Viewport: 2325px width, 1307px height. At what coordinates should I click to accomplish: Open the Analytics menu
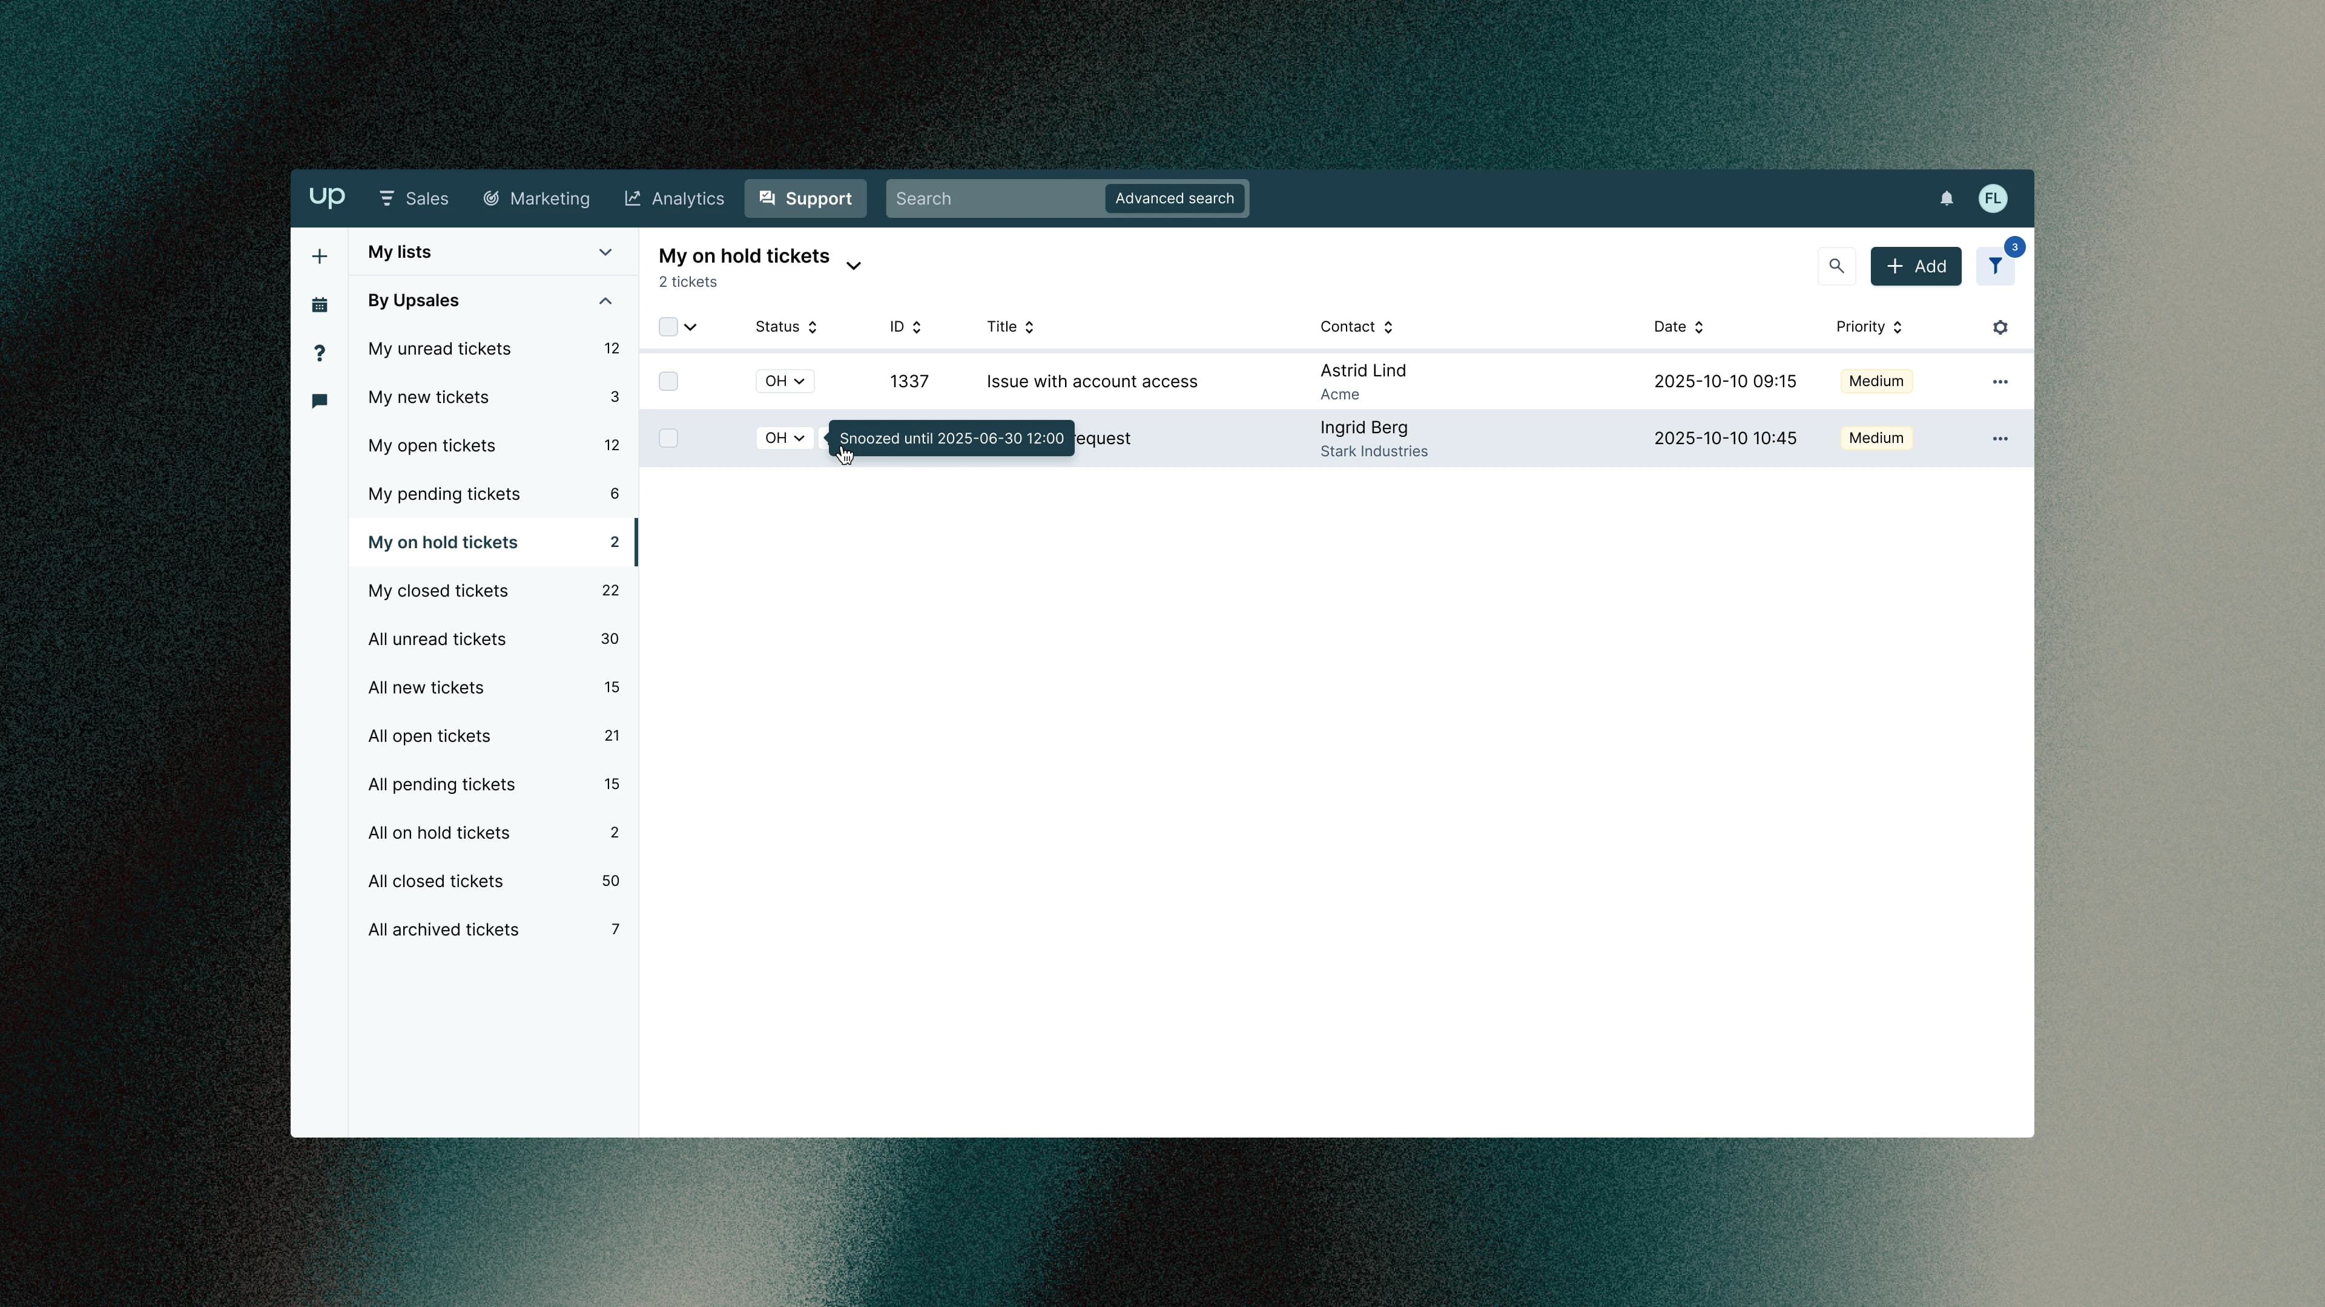[674, 198]
